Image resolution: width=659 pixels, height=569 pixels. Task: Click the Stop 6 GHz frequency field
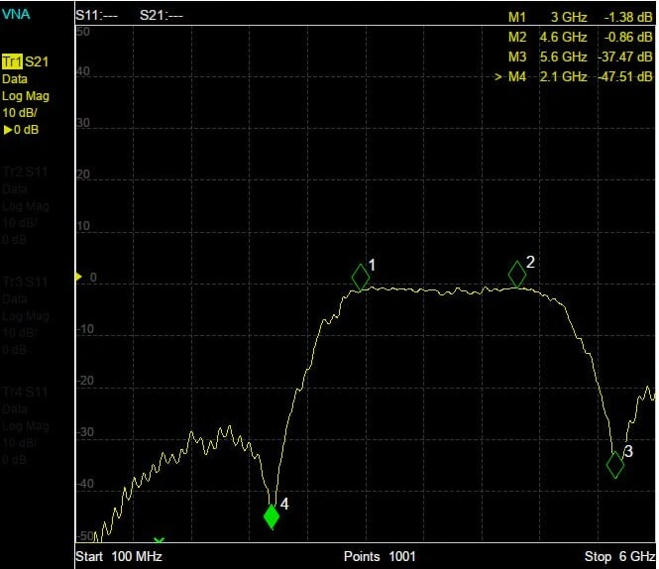point(619,556)
